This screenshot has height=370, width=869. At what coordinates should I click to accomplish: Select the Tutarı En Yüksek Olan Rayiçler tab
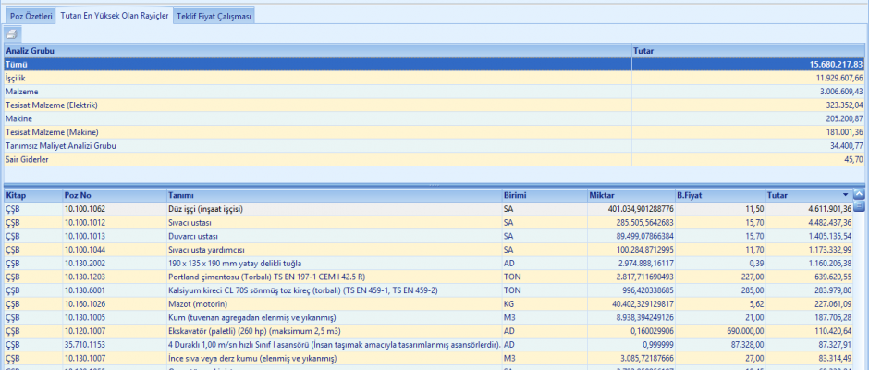pos(115,17)
